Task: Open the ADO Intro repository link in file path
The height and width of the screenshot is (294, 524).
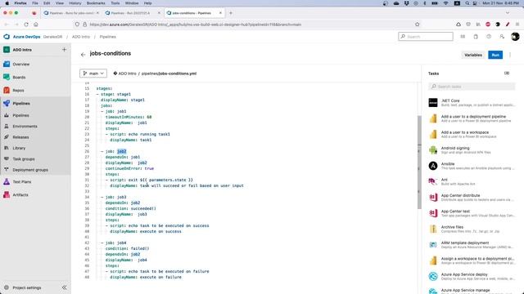Action: pyautogui.click(x=128, y=73)
